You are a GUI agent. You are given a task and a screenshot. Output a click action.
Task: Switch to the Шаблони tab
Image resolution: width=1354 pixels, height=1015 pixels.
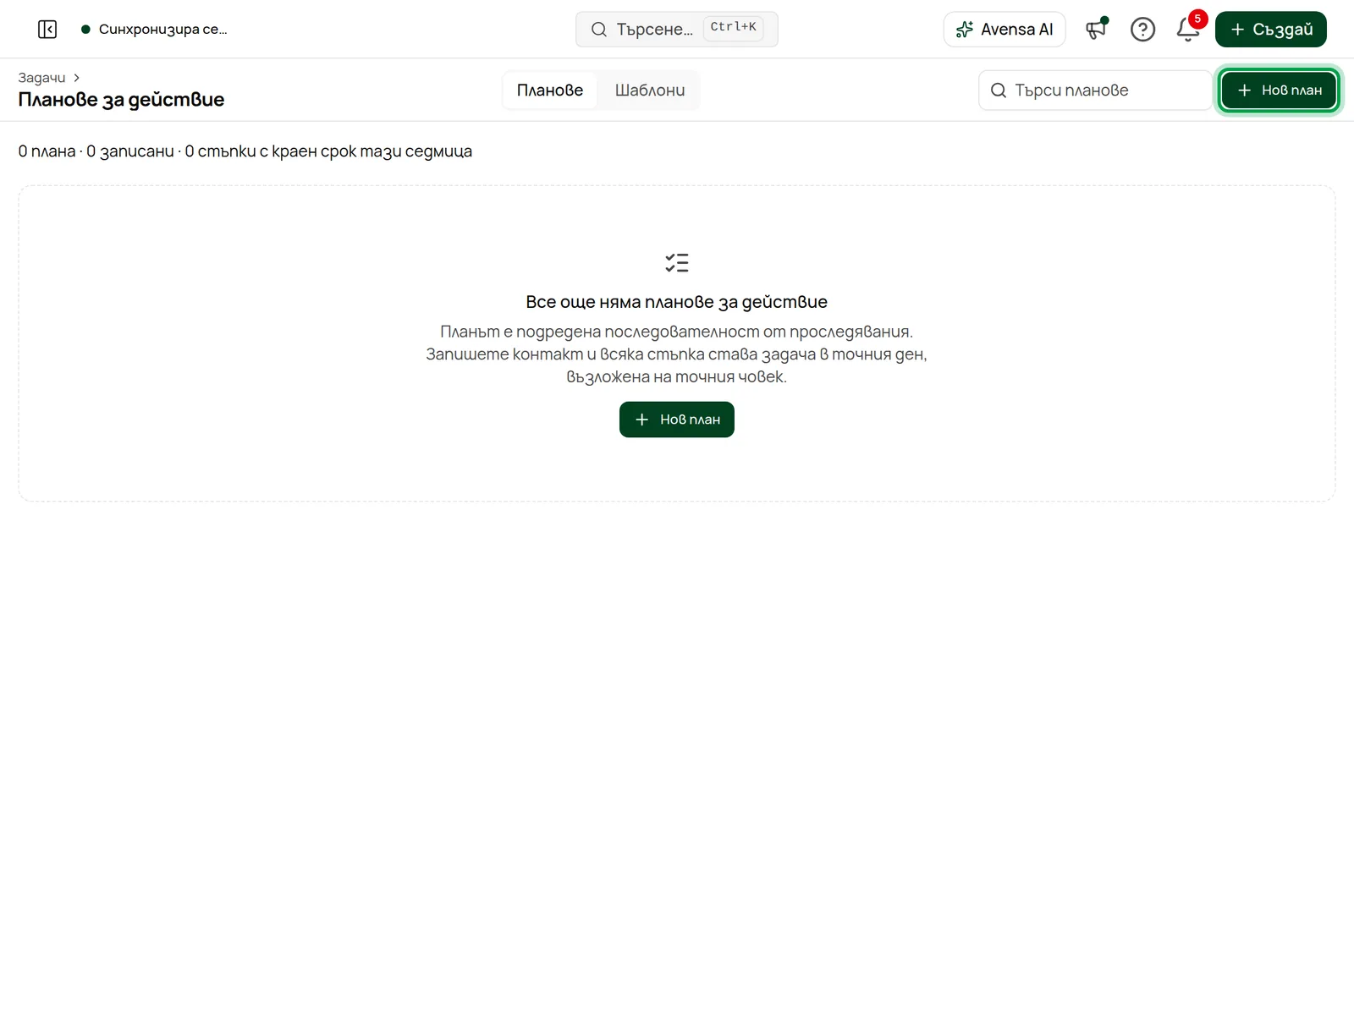pos(650,91)
